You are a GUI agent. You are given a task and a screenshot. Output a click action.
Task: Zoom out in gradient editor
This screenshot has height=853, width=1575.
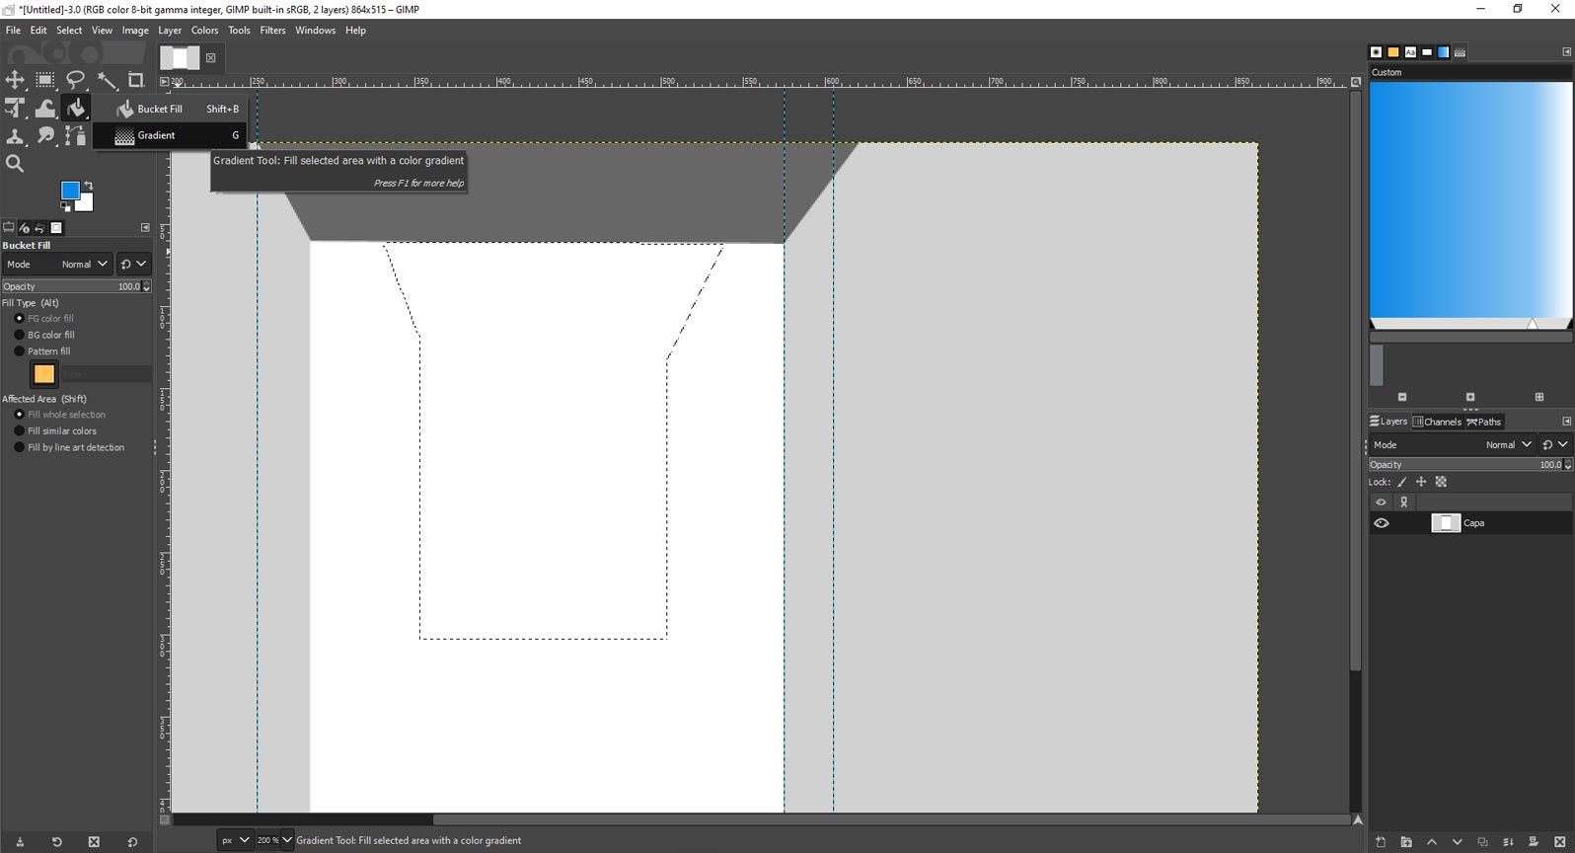coord(1402,397)
